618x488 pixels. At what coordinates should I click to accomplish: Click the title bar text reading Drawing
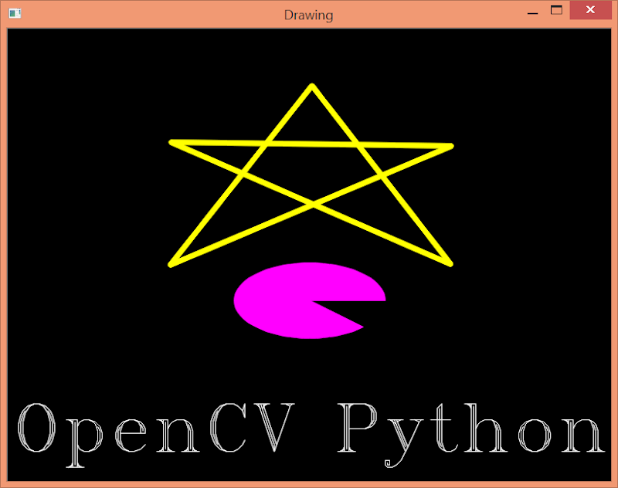coord(308,14)
